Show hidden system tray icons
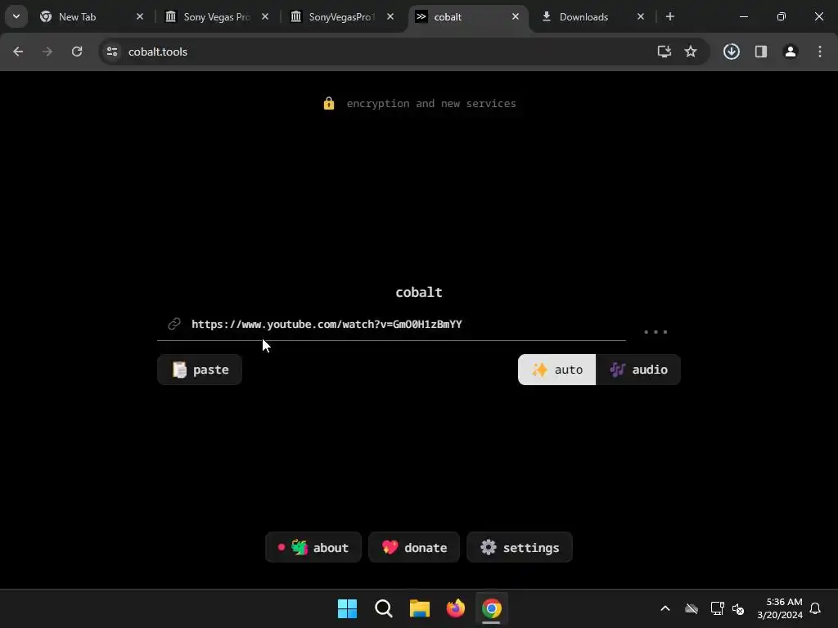 (x=665, y=608)
